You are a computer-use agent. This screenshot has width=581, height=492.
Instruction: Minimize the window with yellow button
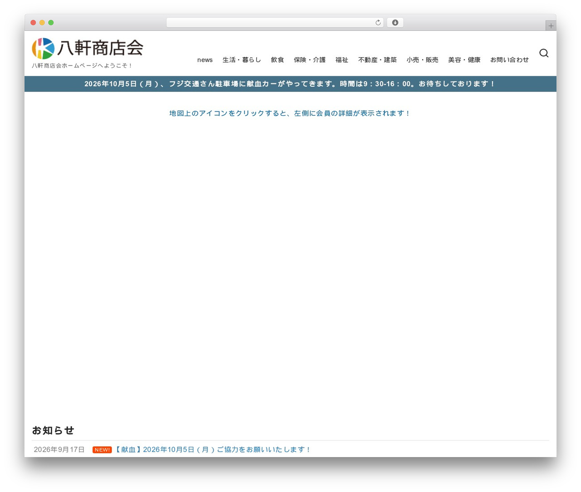pyautogui.click(x=42, y=23)
